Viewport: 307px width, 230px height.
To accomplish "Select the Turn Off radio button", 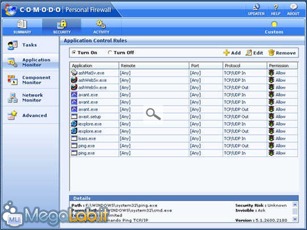I will tap(110, 53).
